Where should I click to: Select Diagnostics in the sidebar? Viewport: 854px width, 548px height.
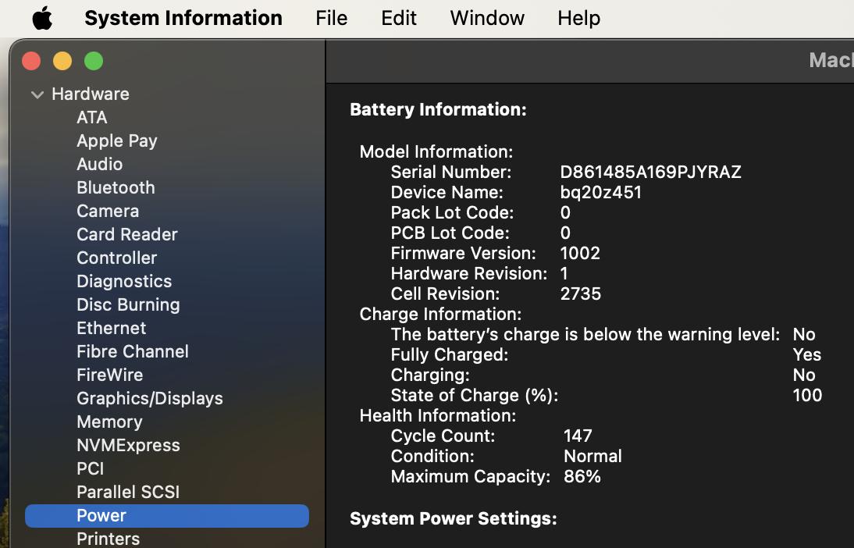(124, 281)
